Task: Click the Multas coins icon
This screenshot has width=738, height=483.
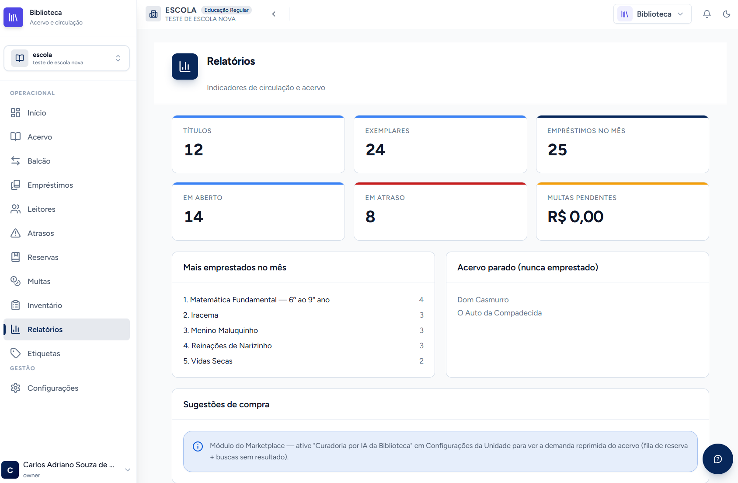Action: point(15,281)
